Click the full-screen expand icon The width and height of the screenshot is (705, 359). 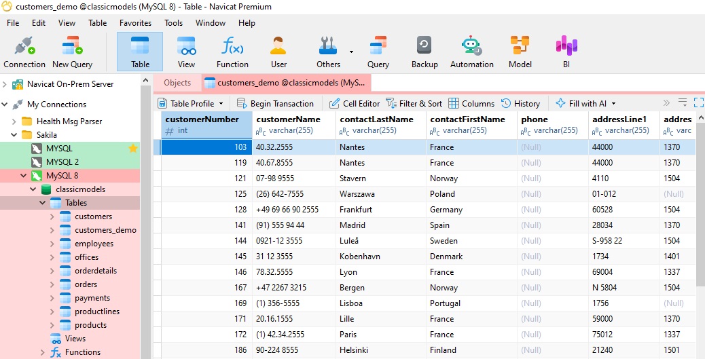(x=698, y=103)
